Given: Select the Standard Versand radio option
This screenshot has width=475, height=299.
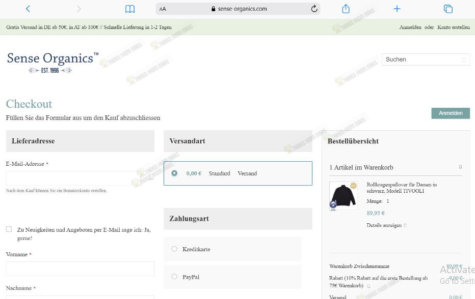Looking at the screenshot, I should coord(174,173).
